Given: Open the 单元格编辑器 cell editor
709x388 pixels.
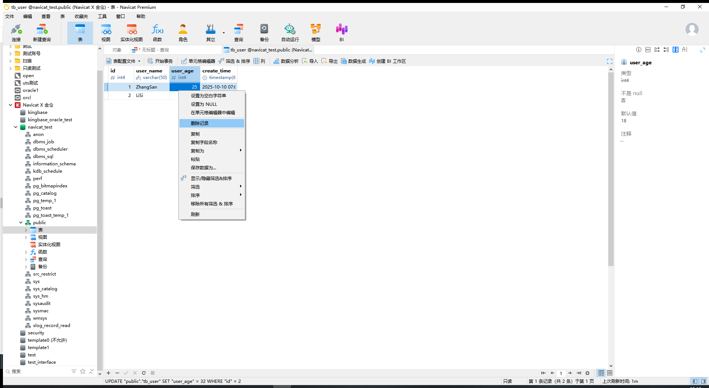Looking at the screenshot, I should 198,61.
